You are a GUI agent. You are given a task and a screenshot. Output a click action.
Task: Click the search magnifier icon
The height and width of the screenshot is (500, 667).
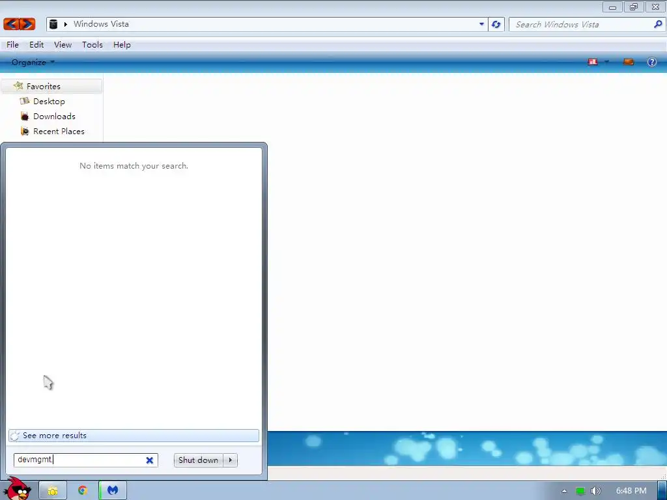click(658, 24)
